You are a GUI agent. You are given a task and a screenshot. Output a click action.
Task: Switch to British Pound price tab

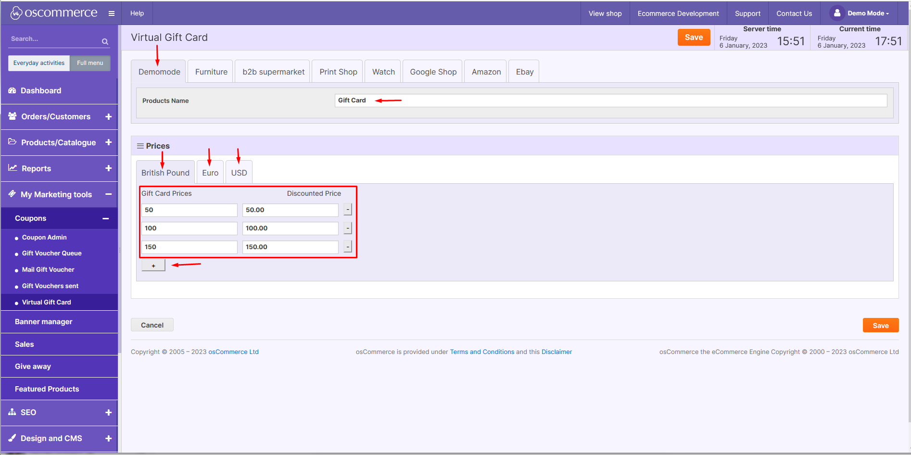click(x=165, y=173)
